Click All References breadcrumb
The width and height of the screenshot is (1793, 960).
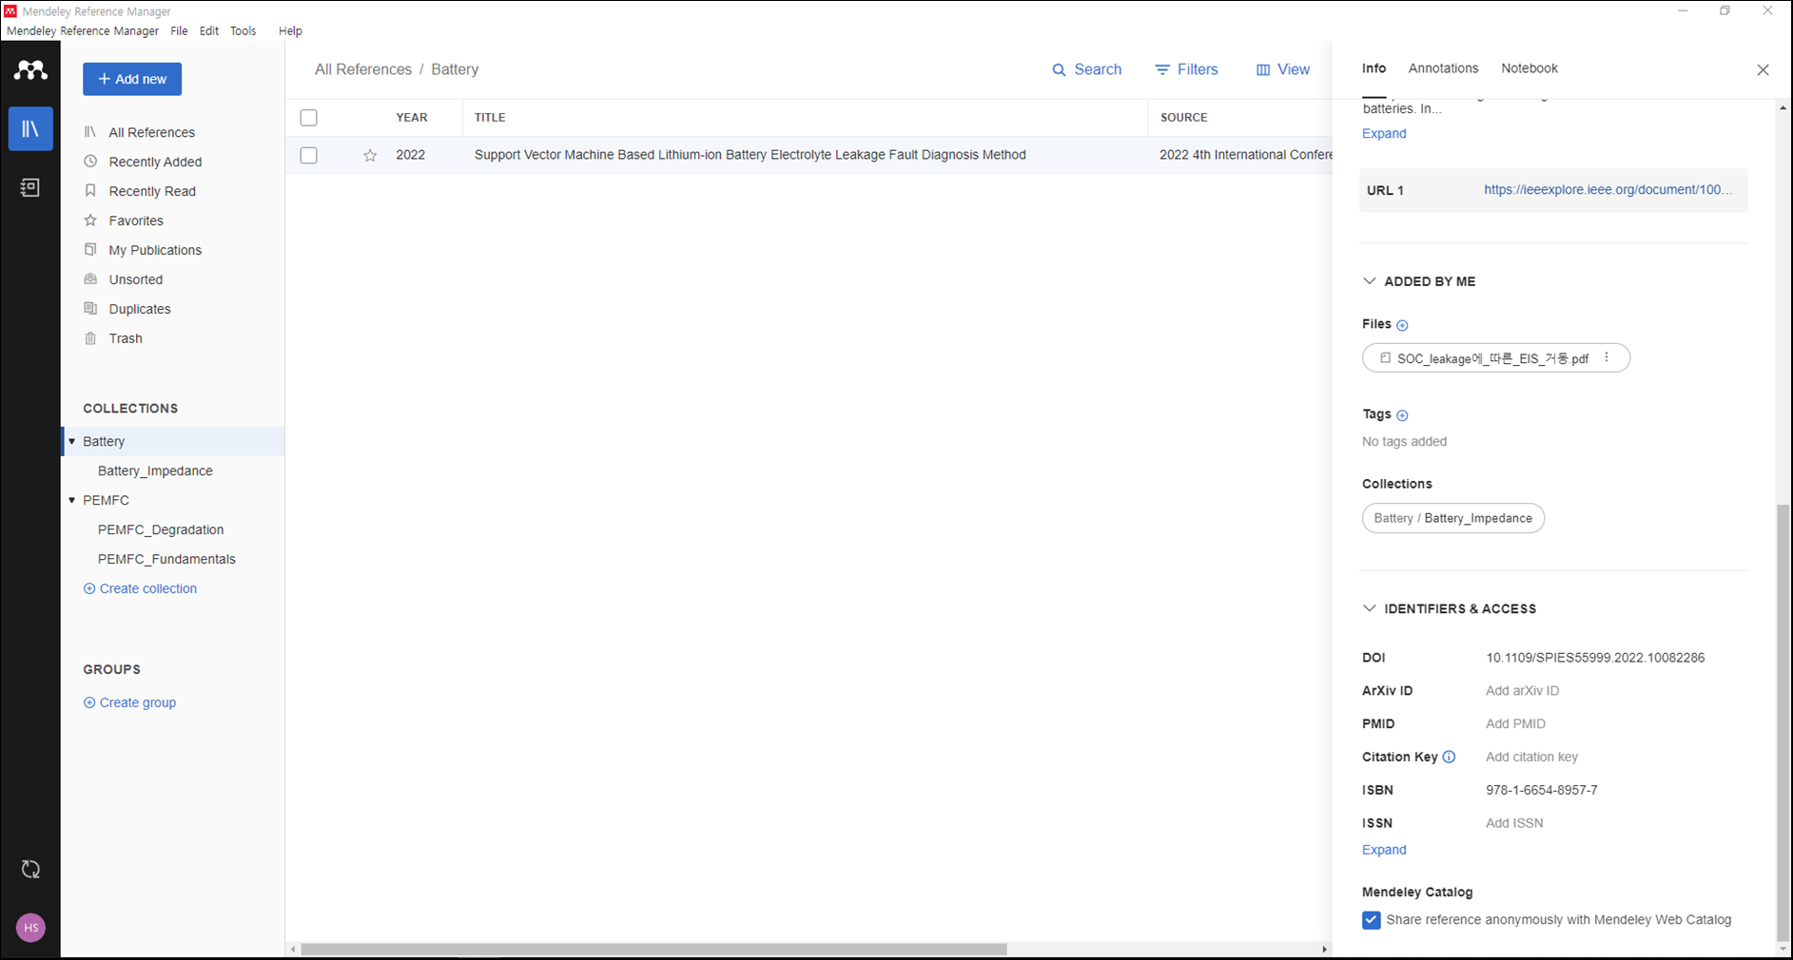tap(363, 69)
